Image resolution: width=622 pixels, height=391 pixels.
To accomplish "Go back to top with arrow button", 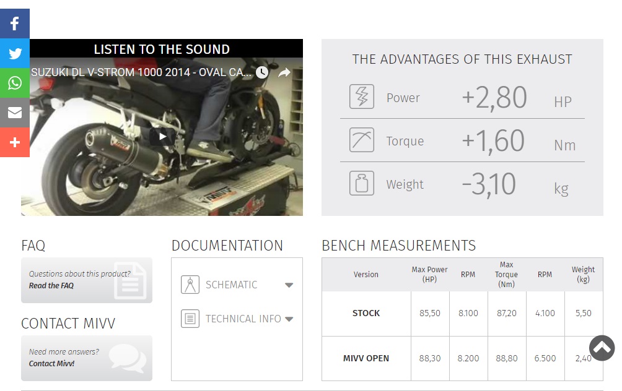I will pyautogui.click(x=602, y=348).
